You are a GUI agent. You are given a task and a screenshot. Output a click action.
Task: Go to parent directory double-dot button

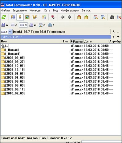pyautogui.click(x=118, y=32)
